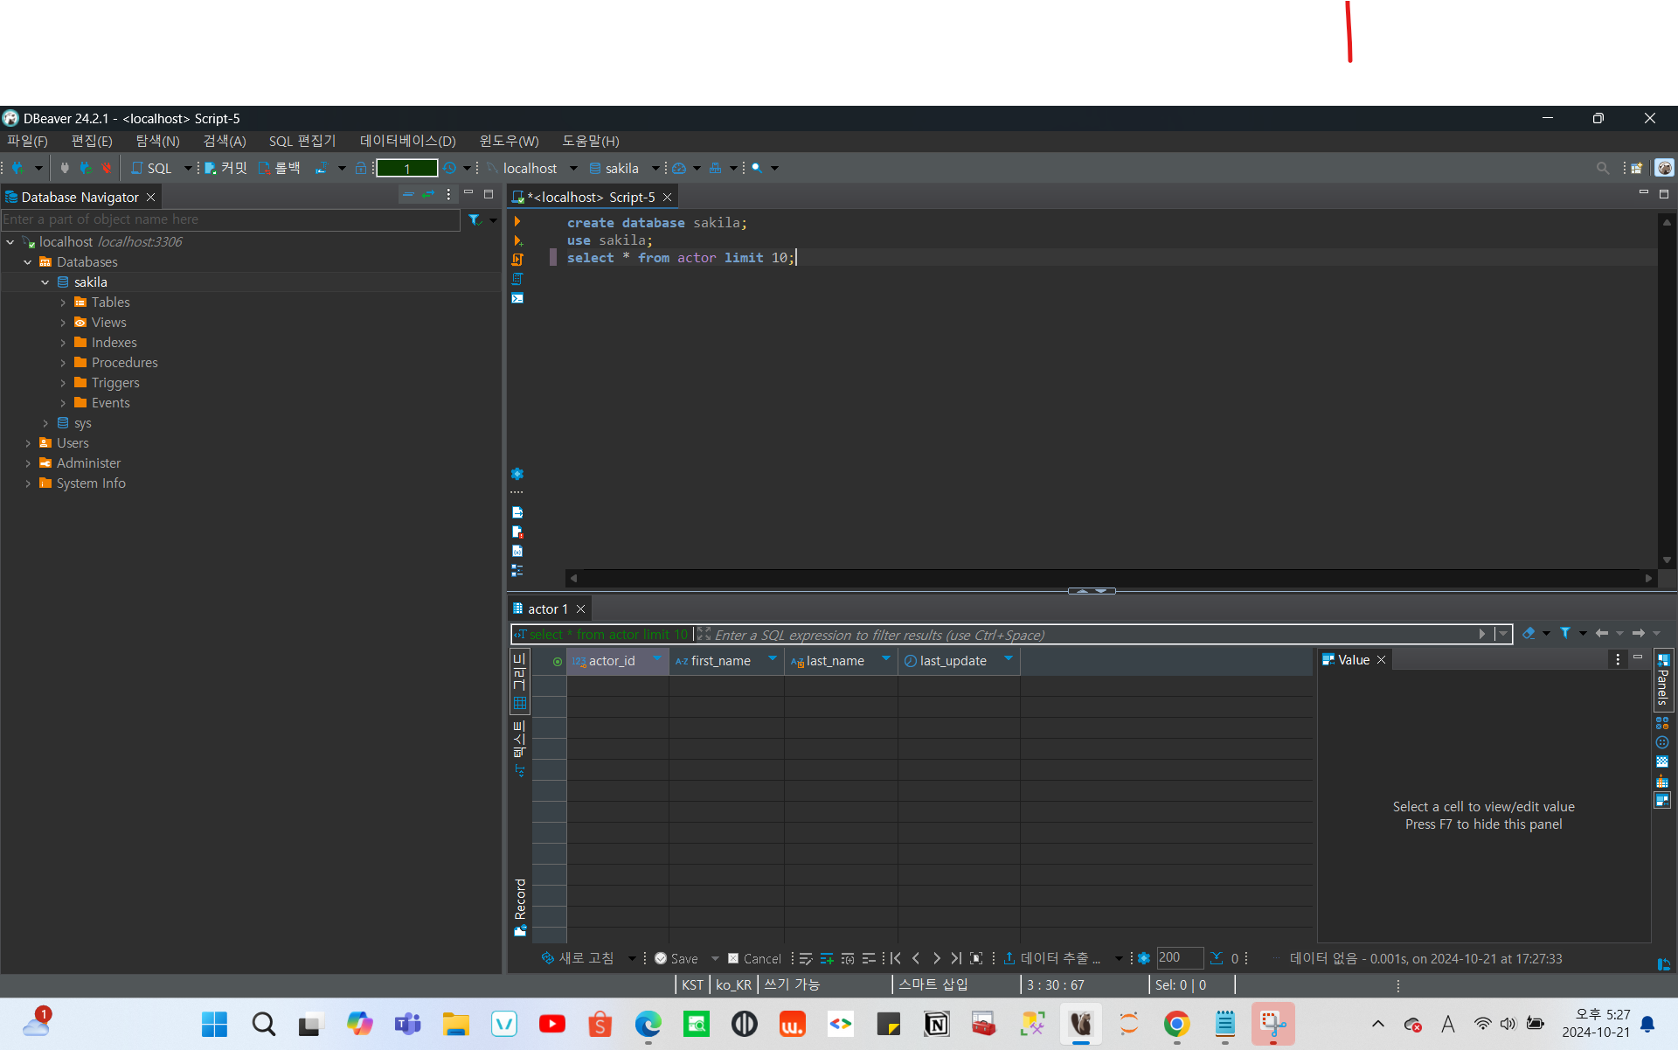Click the go to last row icon
Screen dimensions: 1678x1050
click(956, 959)
